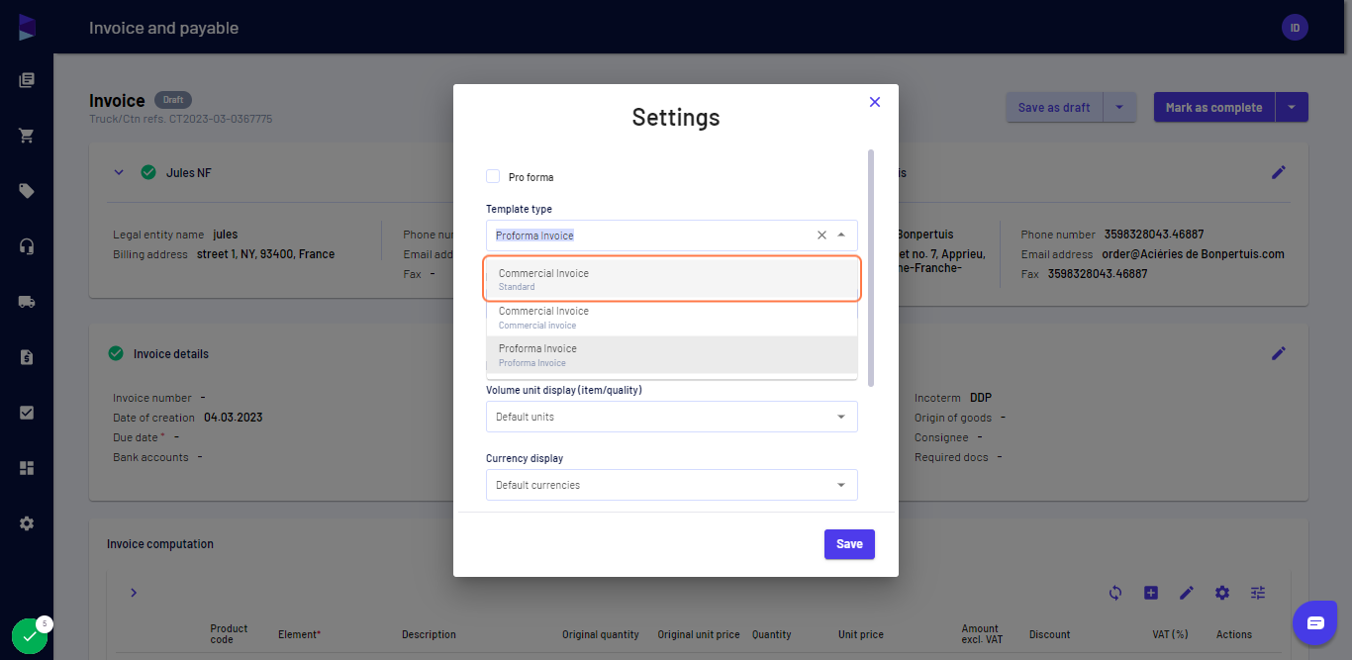
Task: Click the app logo in sidebar
Action: [x=27, y=28]
